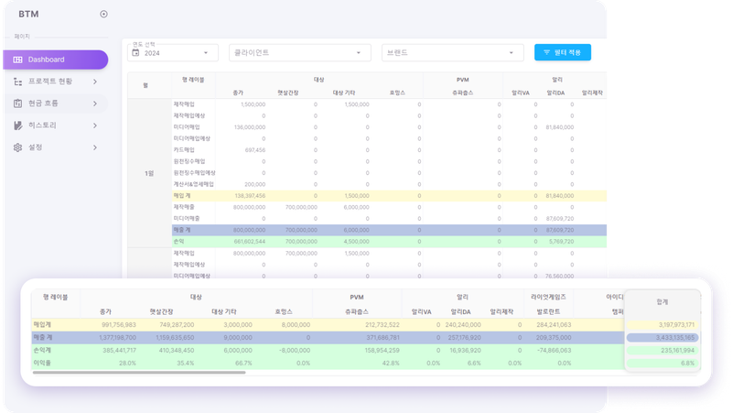Click the sidebar pin toggle next to BTM

103,14
